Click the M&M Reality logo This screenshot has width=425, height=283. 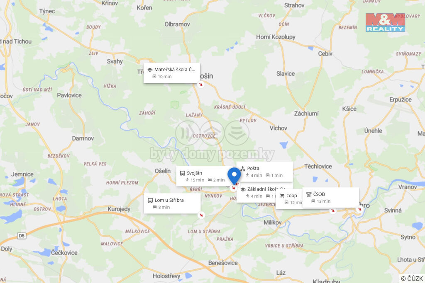coord(385,22)
